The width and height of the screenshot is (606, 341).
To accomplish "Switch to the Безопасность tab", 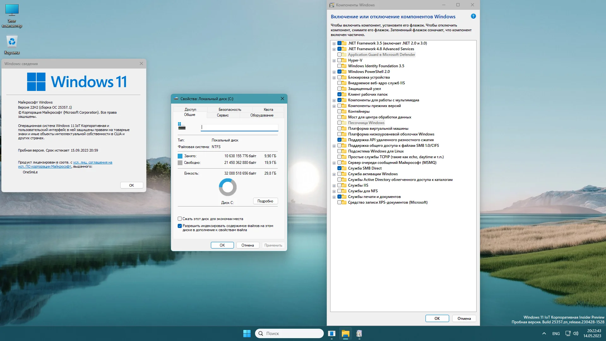I will pyautogui.click(x=229, y=110).
